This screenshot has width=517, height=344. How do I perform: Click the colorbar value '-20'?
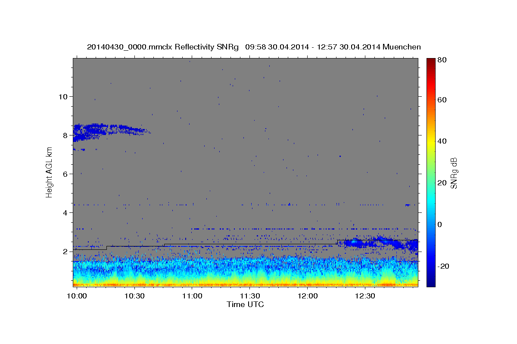443,266
